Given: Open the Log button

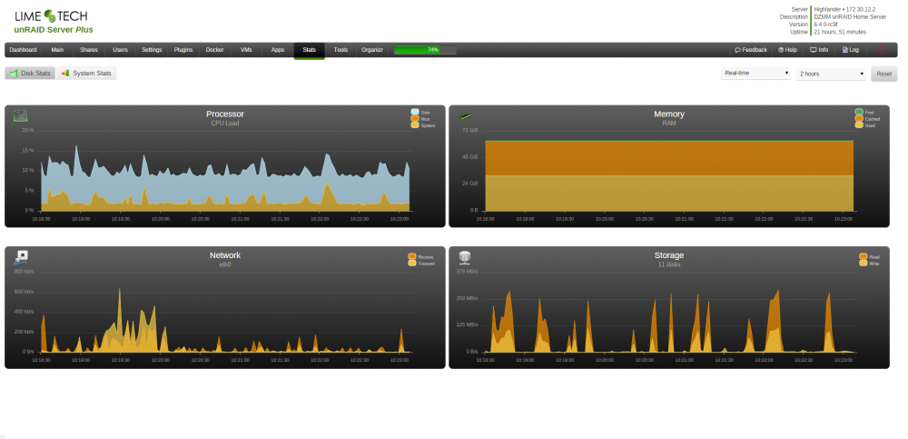Looking at the screenshot, I should pyautogui.click(x=850, y=50).
